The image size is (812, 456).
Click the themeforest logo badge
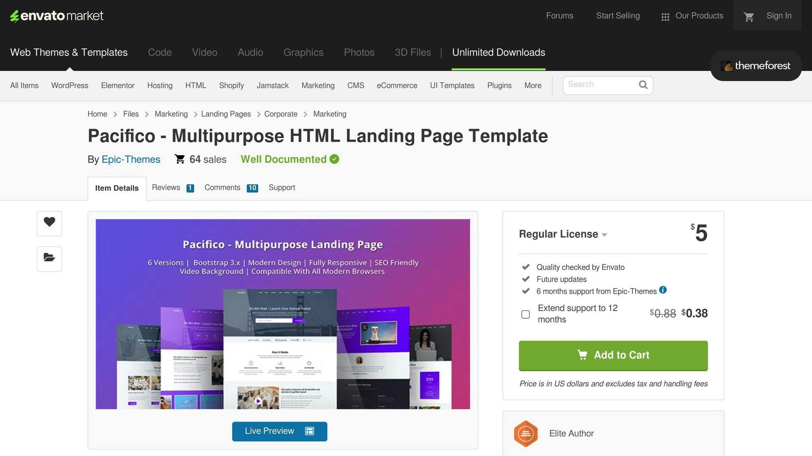click(756, 66)
